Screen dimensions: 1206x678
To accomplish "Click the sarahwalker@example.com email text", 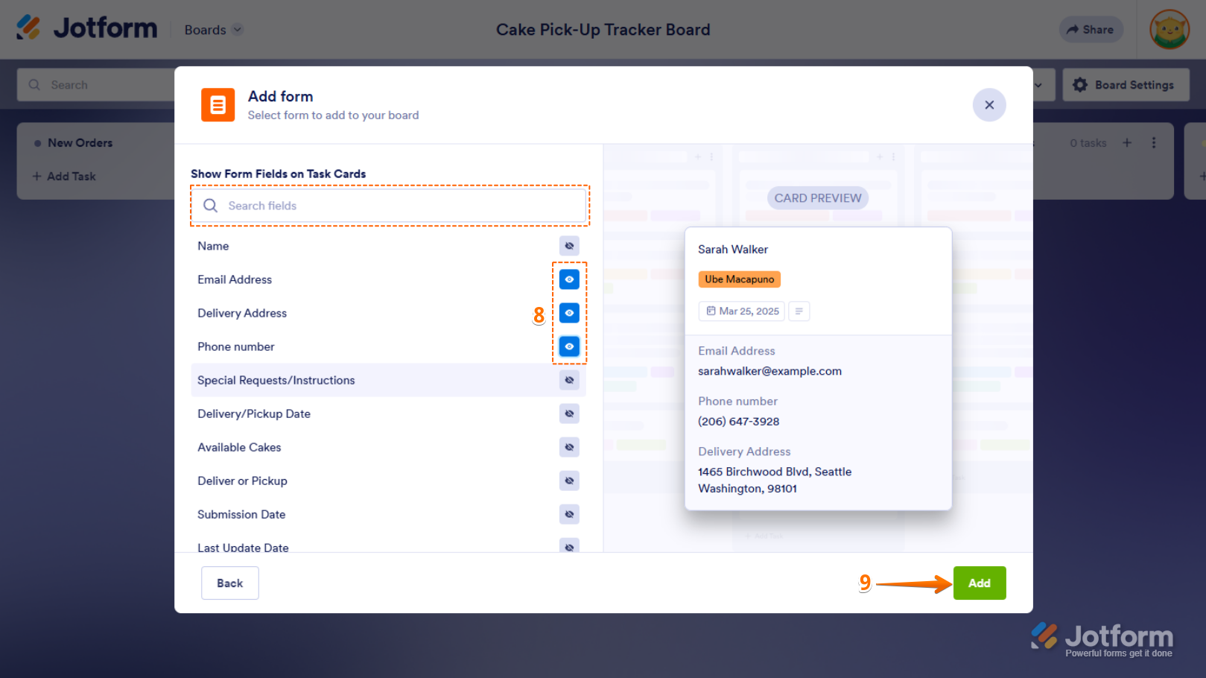I will point(769,371).
